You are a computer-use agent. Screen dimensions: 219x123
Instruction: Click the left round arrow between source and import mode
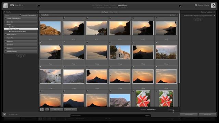(x=39, y=6)
